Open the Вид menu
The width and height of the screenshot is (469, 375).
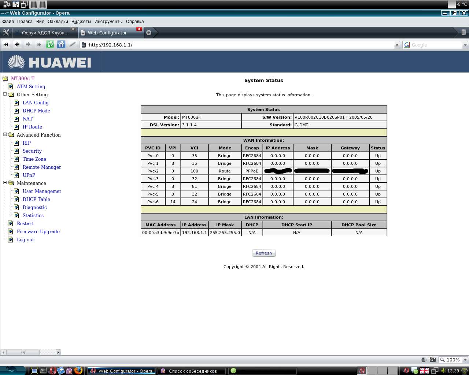click(40, 22)
